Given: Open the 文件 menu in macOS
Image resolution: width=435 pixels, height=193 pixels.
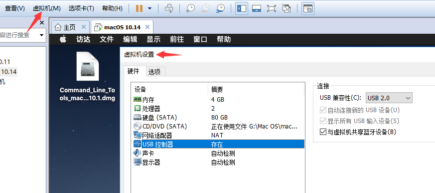Looking at the screenshot, I should pos(107,40).
